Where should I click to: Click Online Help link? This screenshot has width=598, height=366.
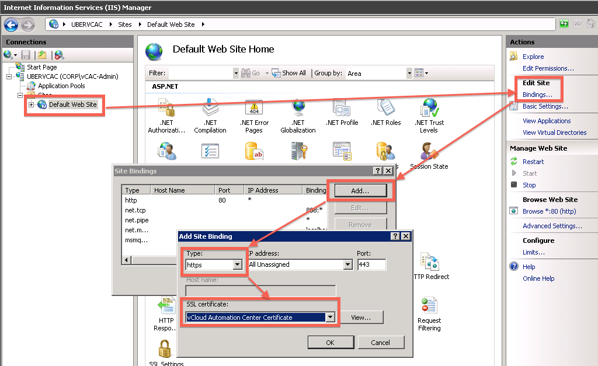coord(538,278)
